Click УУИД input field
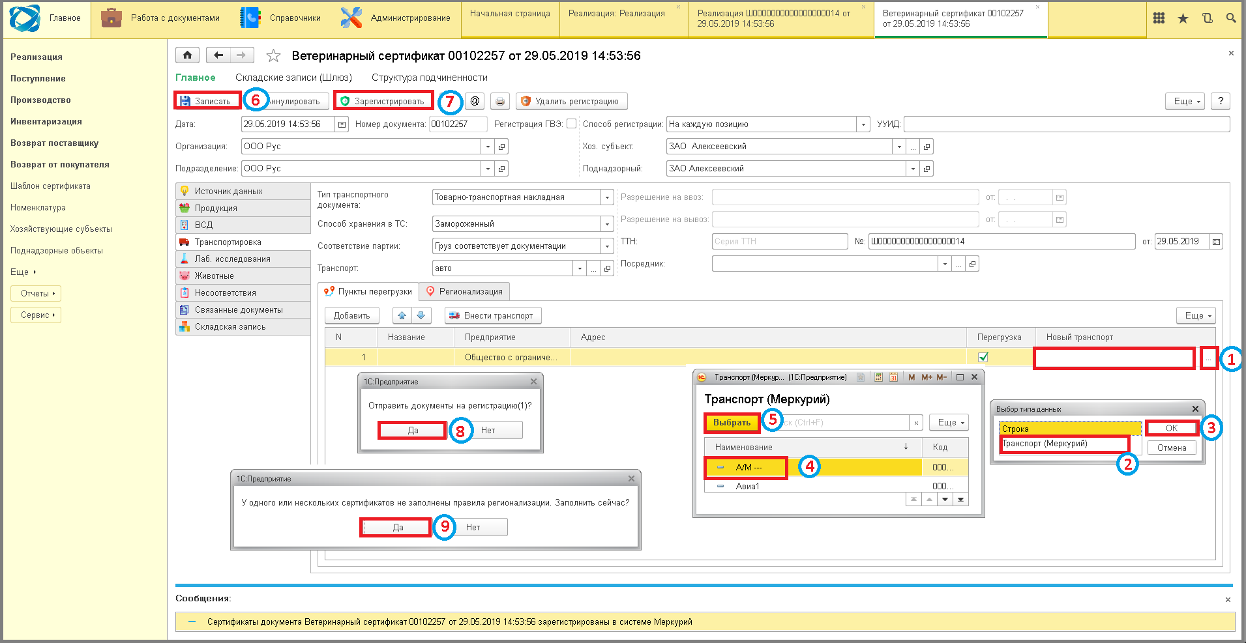The height and width of the screenshot is (643, 1246). (x=1067, y=124)
